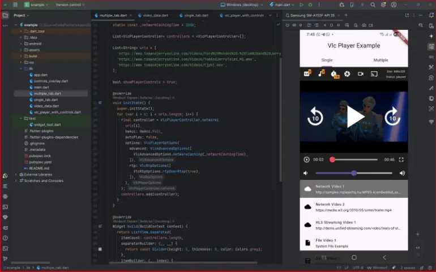Select the Single tab in app
This screenshot has width=436, height=272.
coord(327,60)
